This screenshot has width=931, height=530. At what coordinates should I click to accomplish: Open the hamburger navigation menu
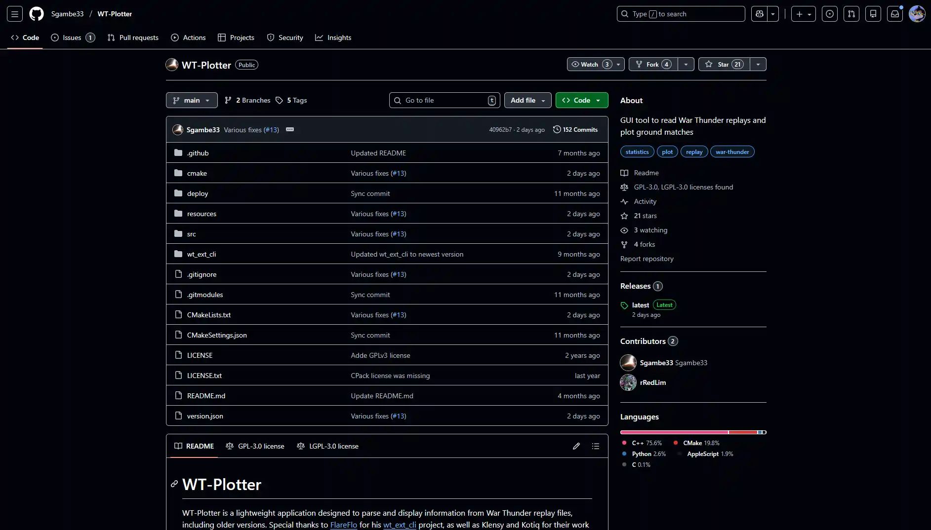click(15, 14)
